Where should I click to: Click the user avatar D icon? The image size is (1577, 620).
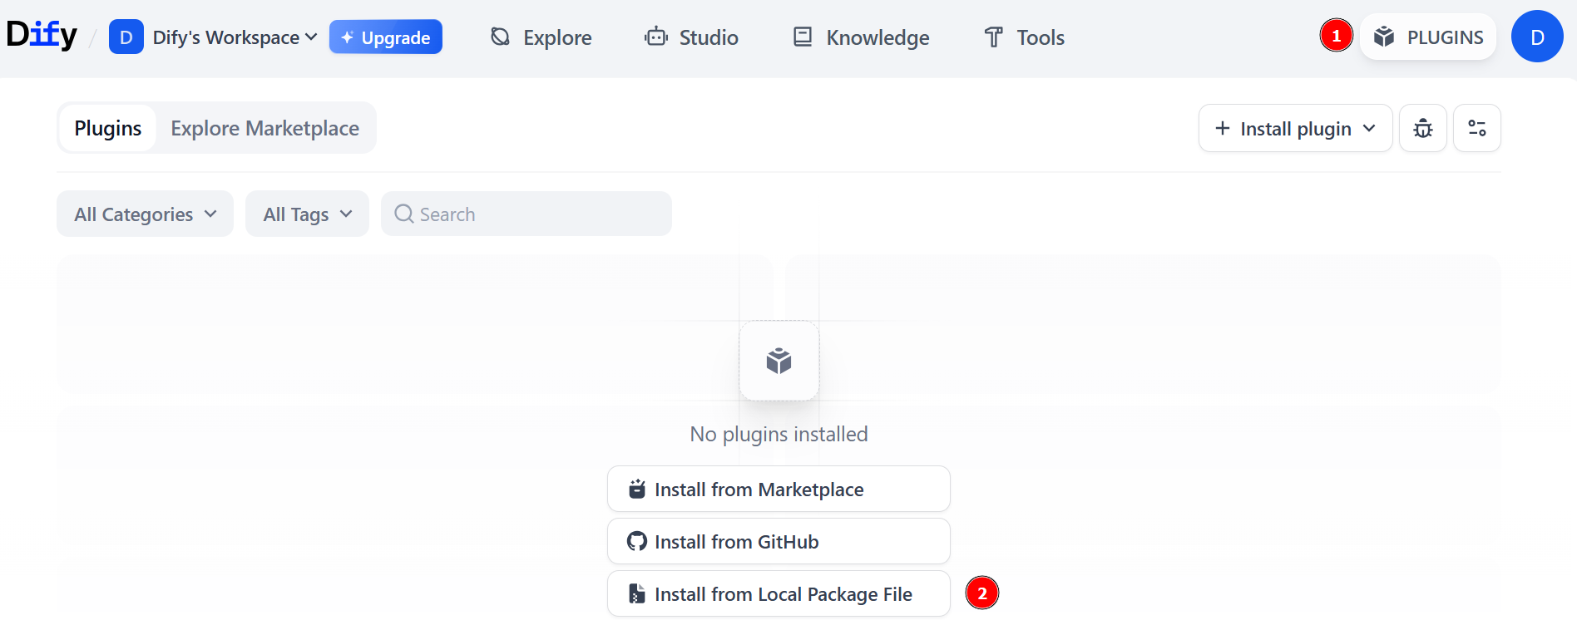1536,37
